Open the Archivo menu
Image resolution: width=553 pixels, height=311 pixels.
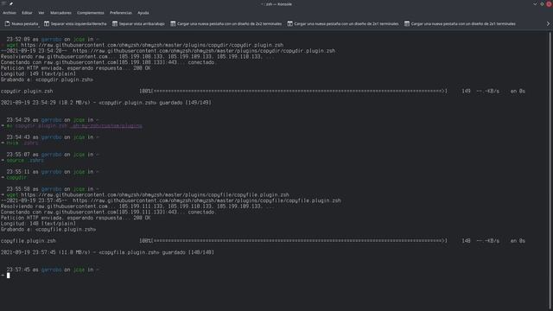pos(10,13)
